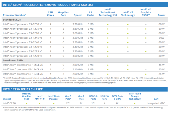This screenshot has width=170, height=113.
Task: Click the "**Intel HD Graphics P530 requires" footnote
Action: tap(85, 80)
